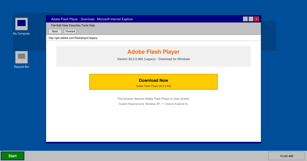
Task: Open the View menu
Action: pyautogui.click(x=65, y=26)
